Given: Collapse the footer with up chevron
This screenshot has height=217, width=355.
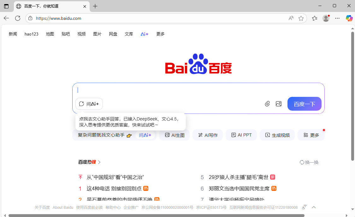Looking at the screenshot, I should pos(314,207).
